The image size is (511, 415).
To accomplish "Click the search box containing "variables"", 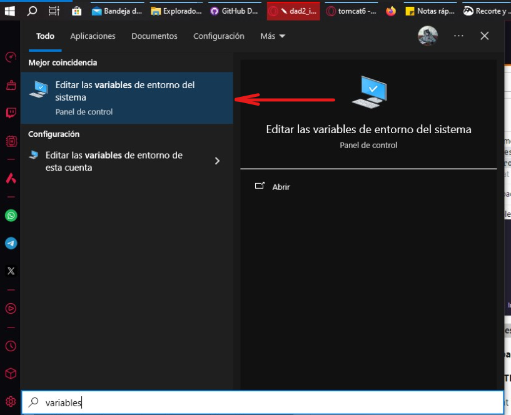I will coord(263,403).
